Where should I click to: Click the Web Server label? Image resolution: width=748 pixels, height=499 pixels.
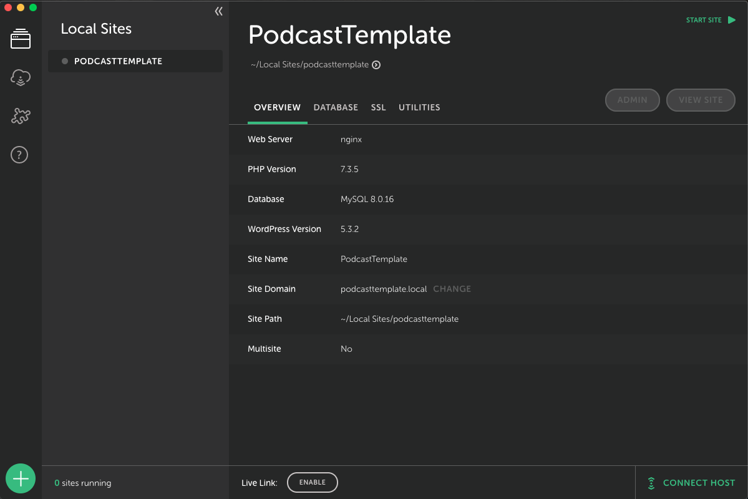pos(270,139)
